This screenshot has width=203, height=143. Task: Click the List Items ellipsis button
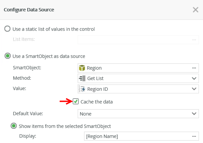194,40
